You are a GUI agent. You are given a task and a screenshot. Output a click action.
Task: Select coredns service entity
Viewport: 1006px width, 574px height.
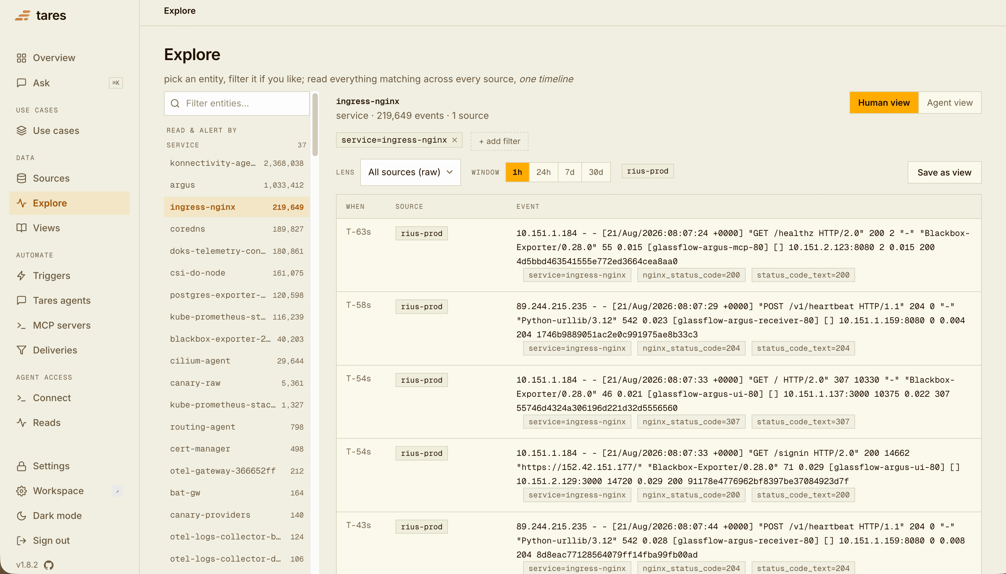tap(237, 229)
